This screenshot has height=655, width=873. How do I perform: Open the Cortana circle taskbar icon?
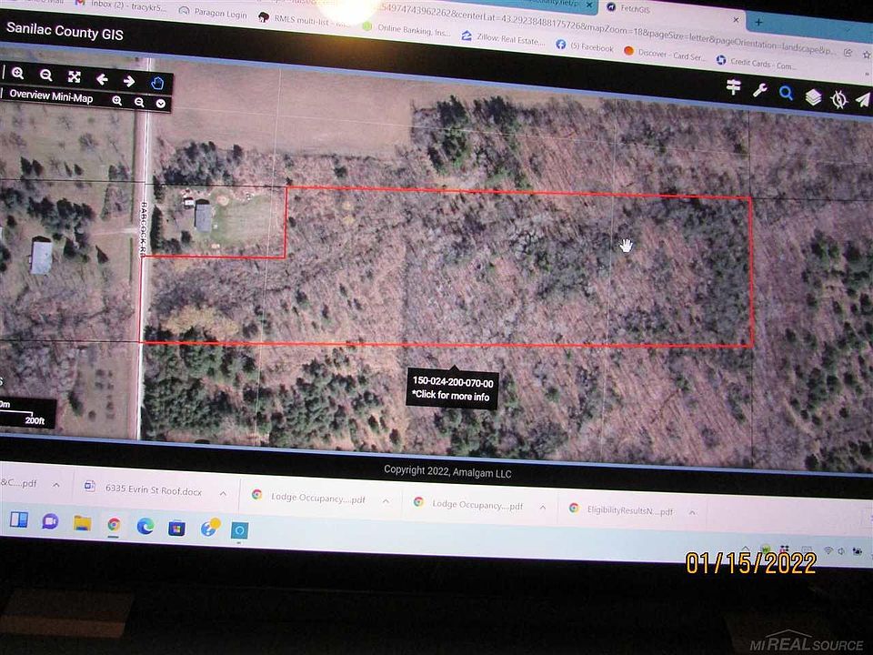[x=240, y=530]
